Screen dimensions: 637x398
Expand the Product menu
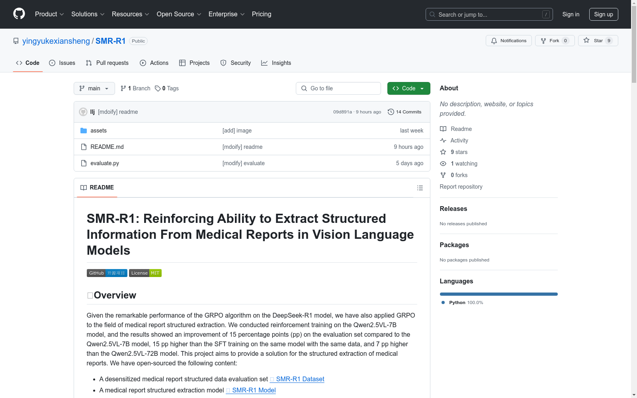click(x=49, y=14)
